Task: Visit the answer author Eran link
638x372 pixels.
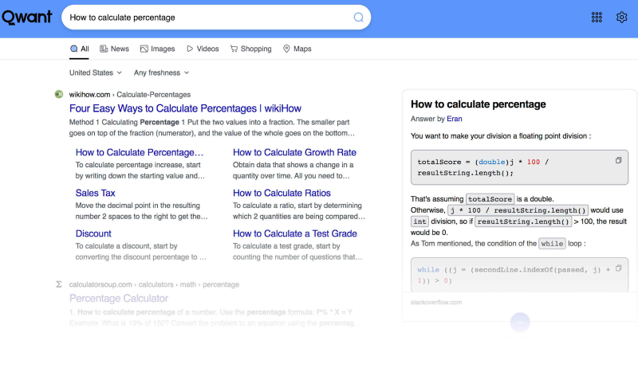Action: pyautogui.click(x=454, y=119)
